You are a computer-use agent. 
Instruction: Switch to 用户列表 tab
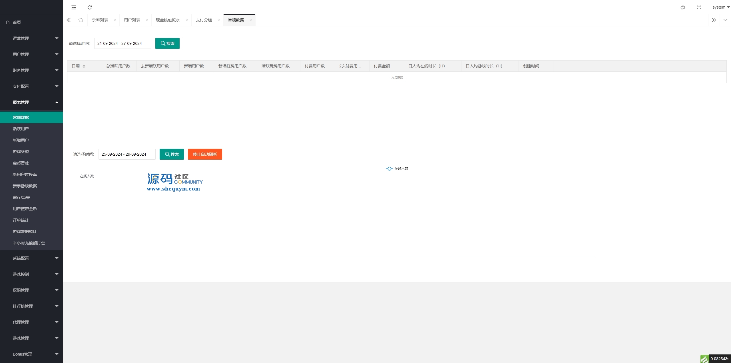click(132, 20)
